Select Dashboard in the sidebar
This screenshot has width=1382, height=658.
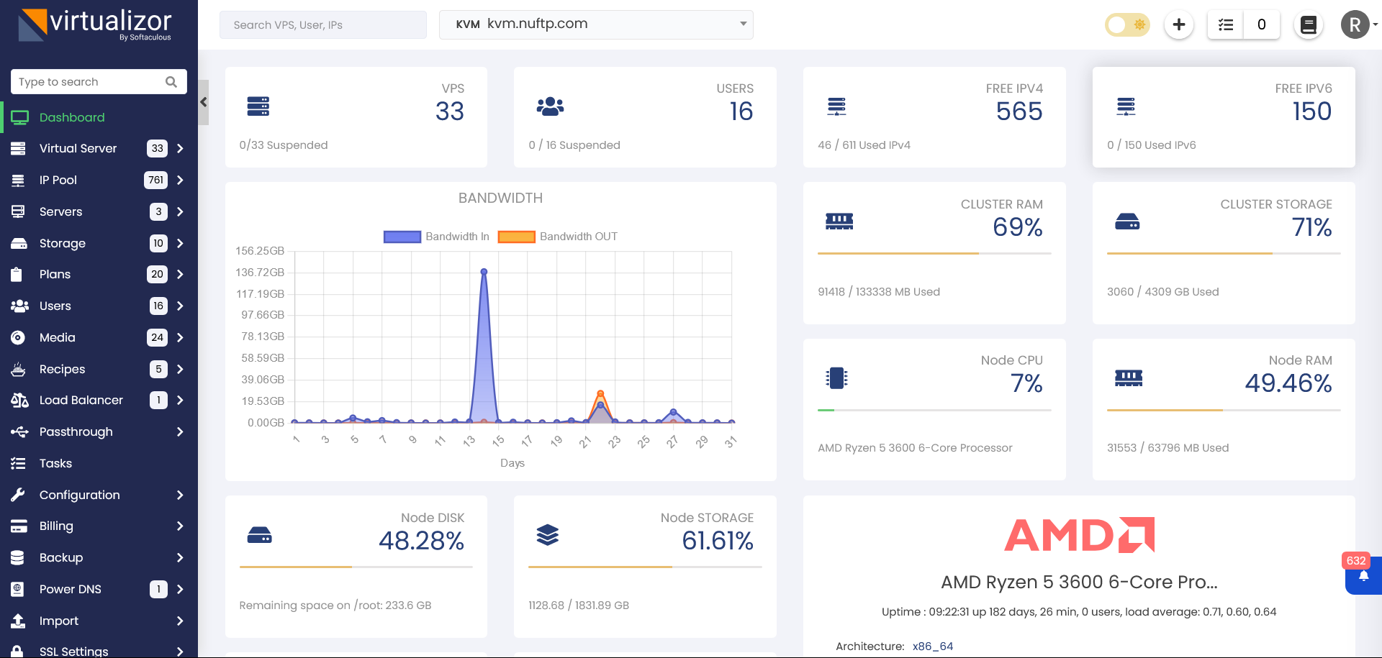(71, 117)
